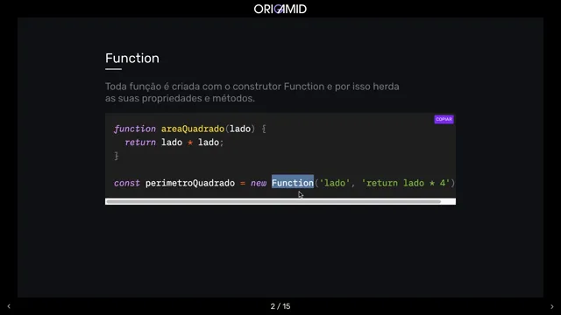Click the closing curly brace line

click(117, 156)
